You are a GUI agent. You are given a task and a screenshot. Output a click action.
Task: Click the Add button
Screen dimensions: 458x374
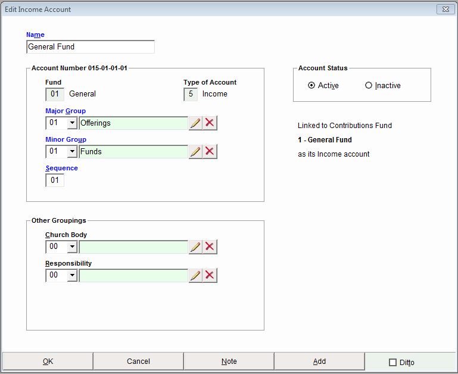pos(319,361)
